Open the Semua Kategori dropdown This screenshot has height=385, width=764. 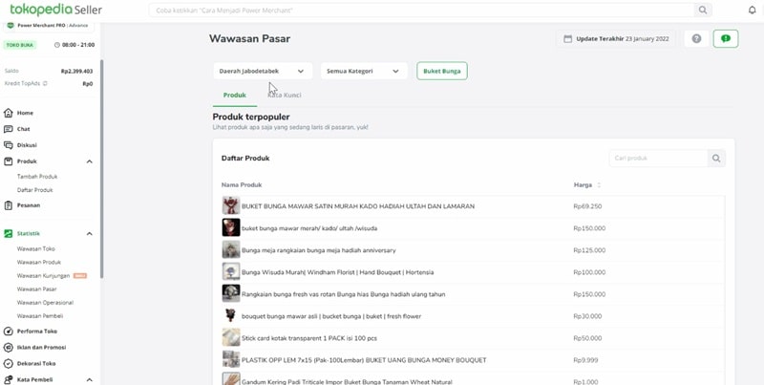pyautogui.click(x=364, y=71)
